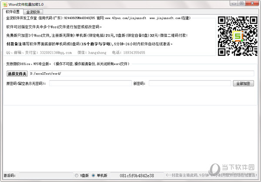Click the 新密码 input field
261x182 pixels.
[x=190, y=83]
